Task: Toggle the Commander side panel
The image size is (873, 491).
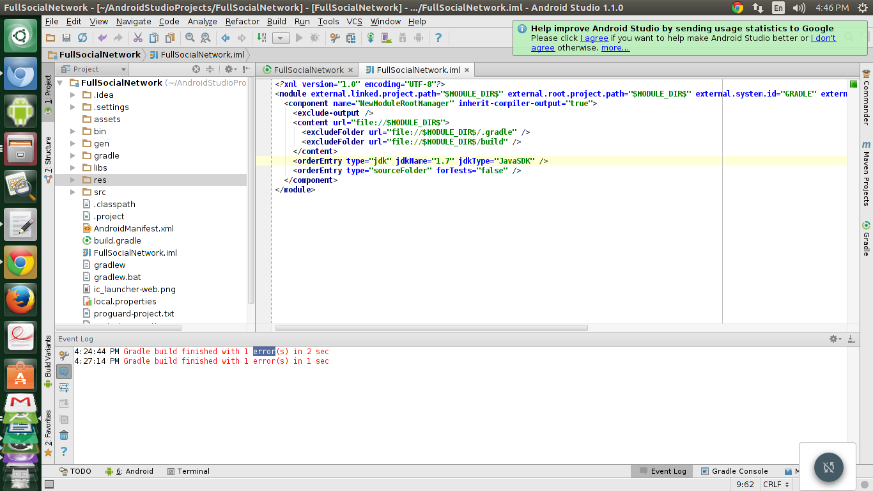Action: (866, 97)
